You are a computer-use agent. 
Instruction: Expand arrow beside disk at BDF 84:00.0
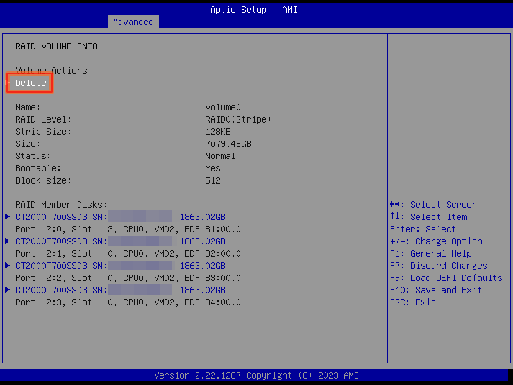tap(7, 290)
